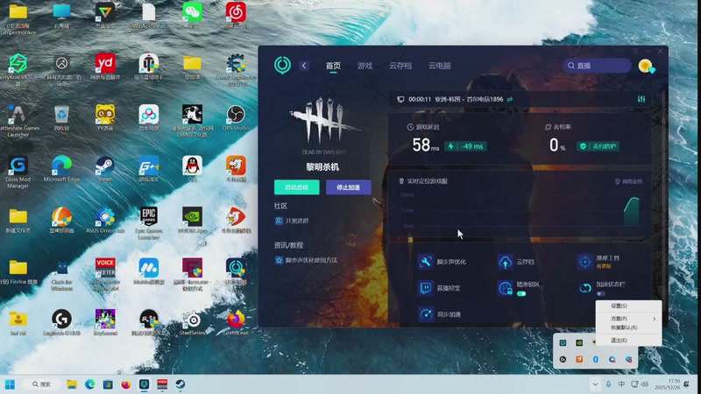
Task: Select the WeChat desktop shortcut
Action: pos(192,15)
